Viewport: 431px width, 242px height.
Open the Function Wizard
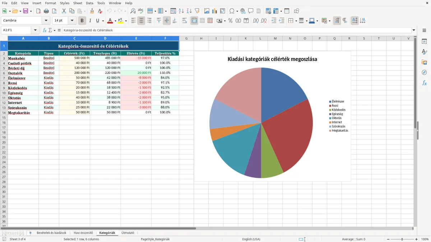[45, 30]
